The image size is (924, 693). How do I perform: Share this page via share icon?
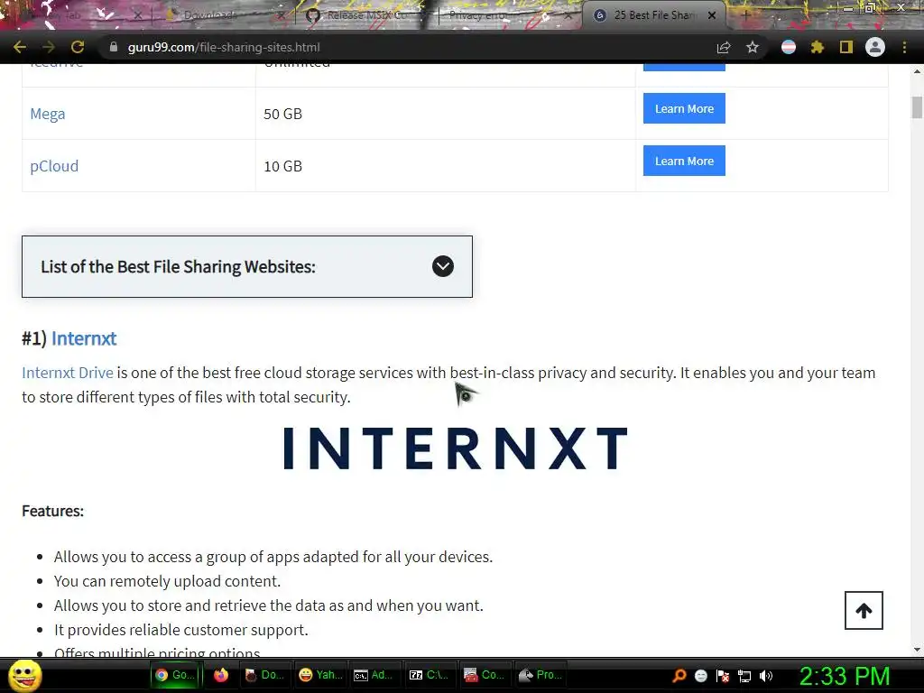[724, 47]
